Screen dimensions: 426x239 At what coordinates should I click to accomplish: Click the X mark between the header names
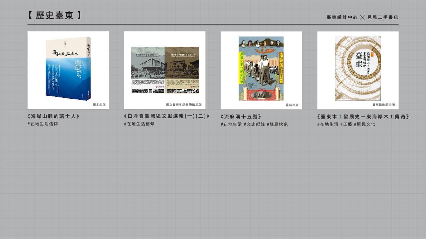pos(363,17)
